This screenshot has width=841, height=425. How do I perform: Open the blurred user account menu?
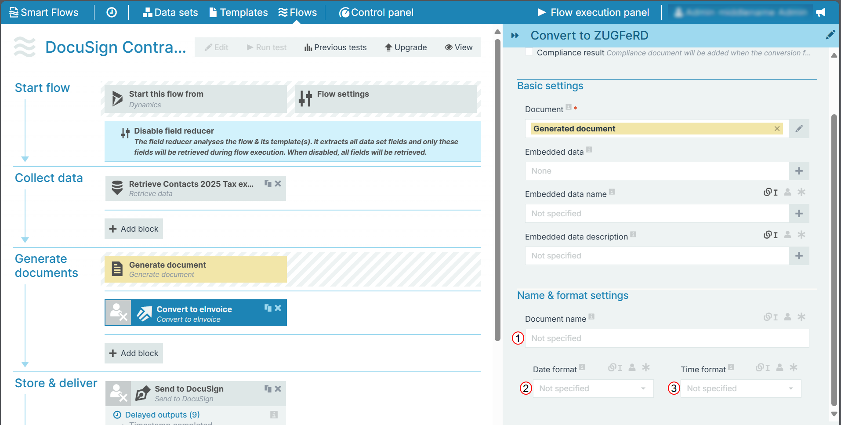(x=740, y=12)
